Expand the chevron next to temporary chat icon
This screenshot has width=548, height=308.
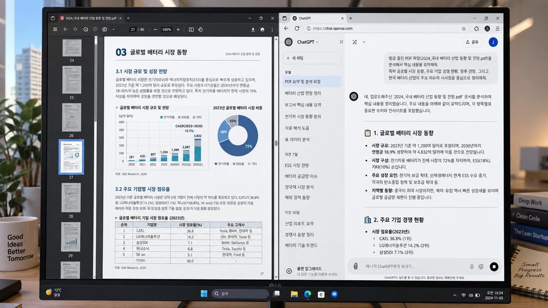(364, 42)
